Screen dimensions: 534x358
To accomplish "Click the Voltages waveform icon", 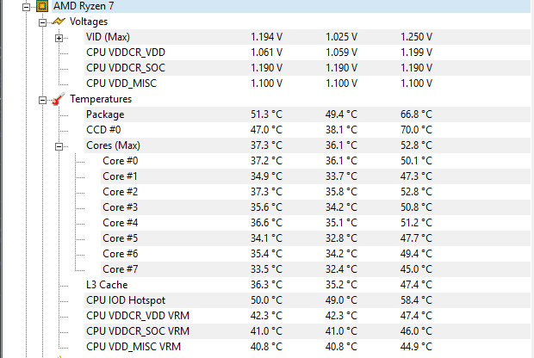I will click(x=59, y=22).
